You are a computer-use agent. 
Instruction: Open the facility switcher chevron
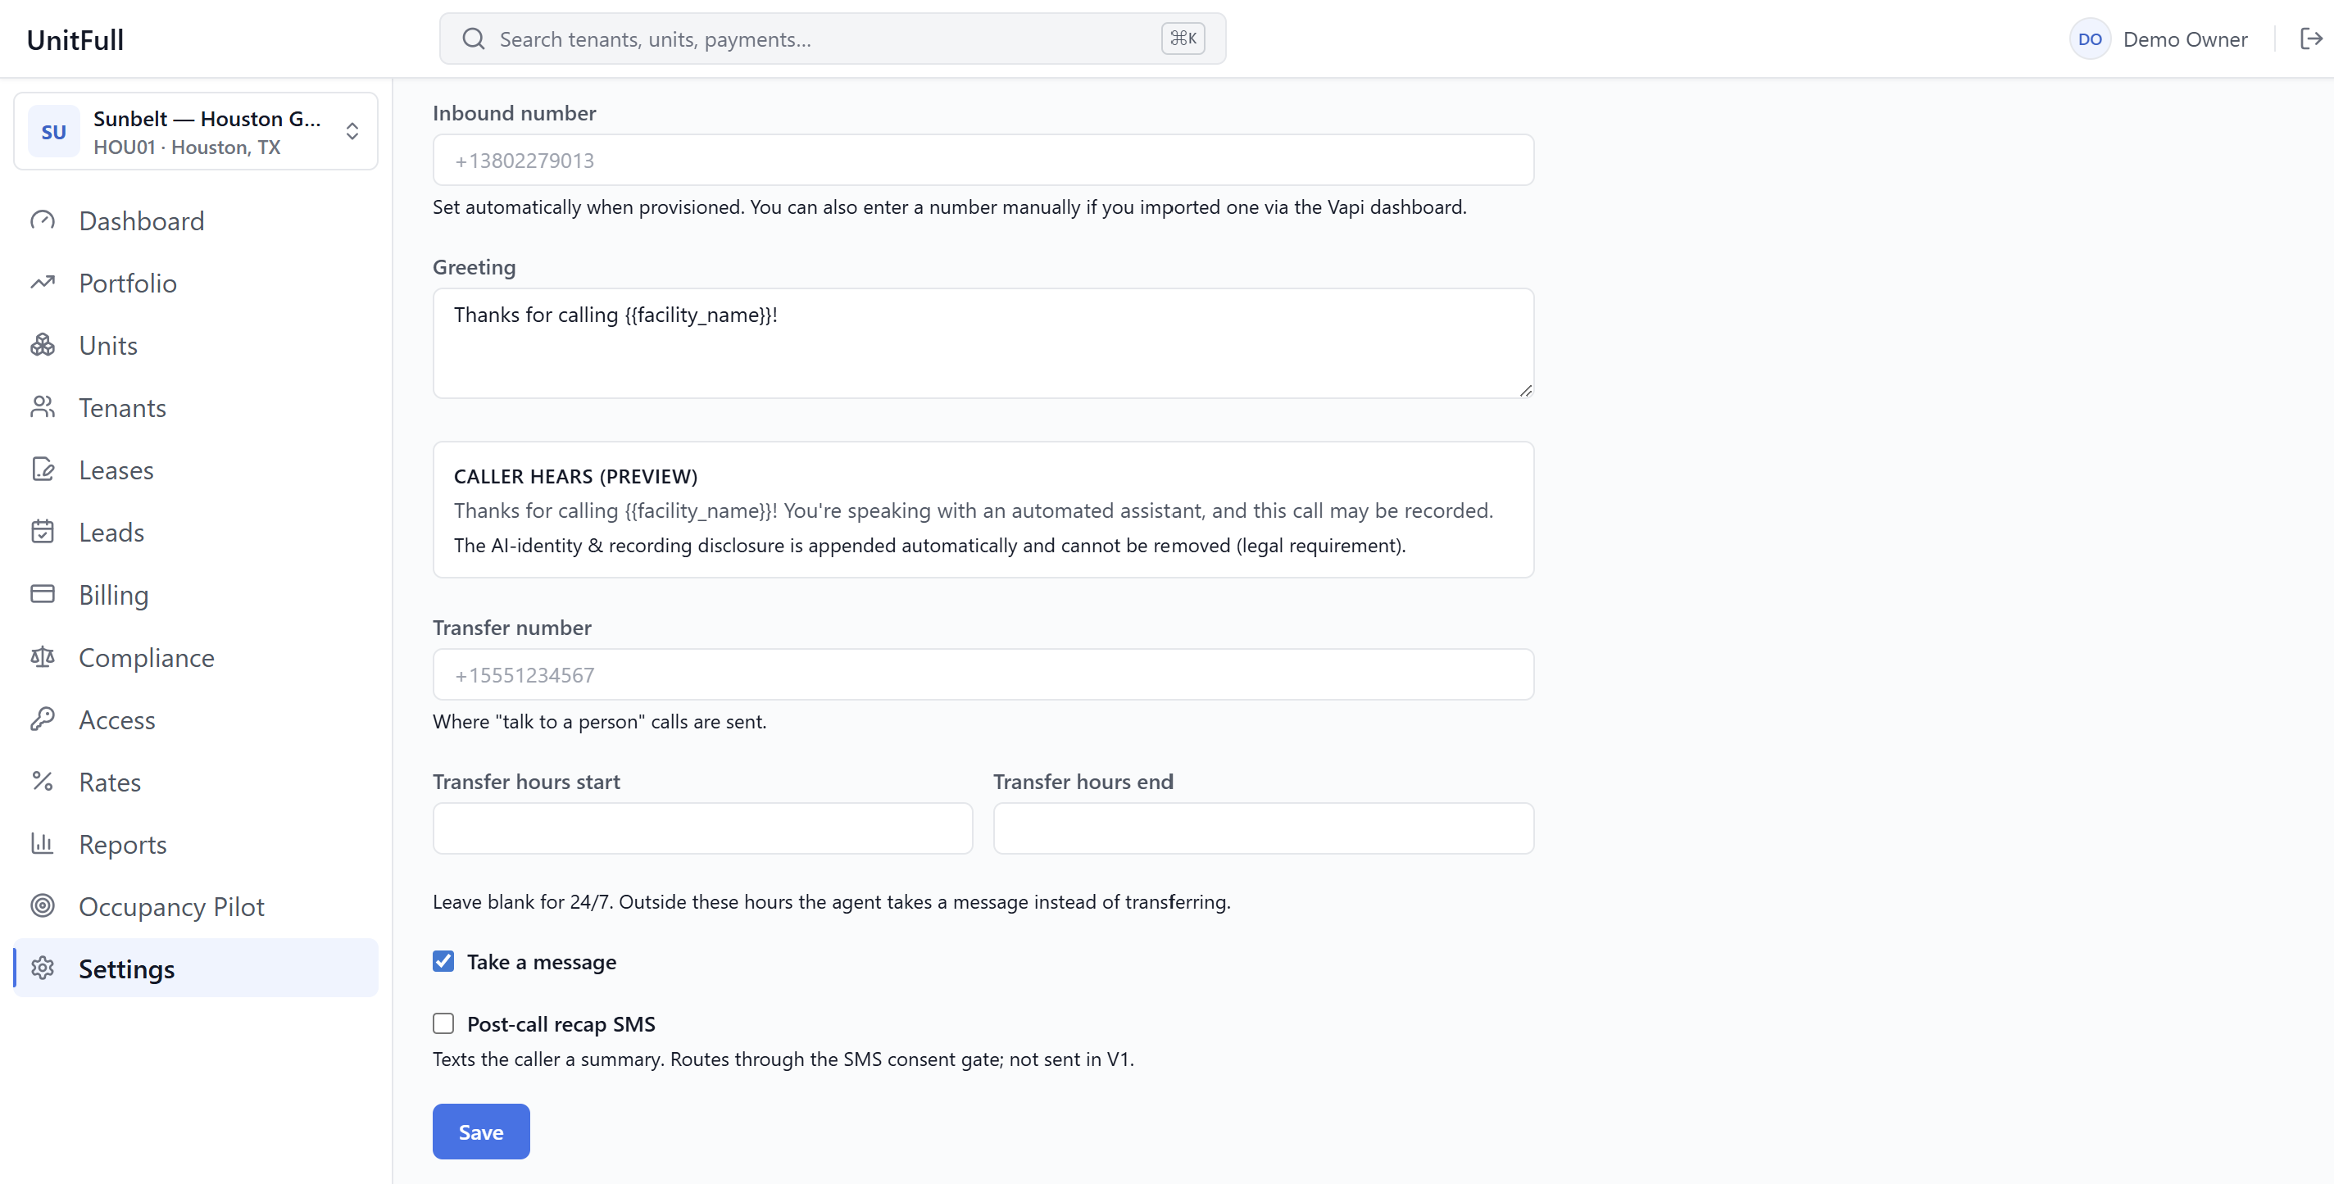pos(352,131)
